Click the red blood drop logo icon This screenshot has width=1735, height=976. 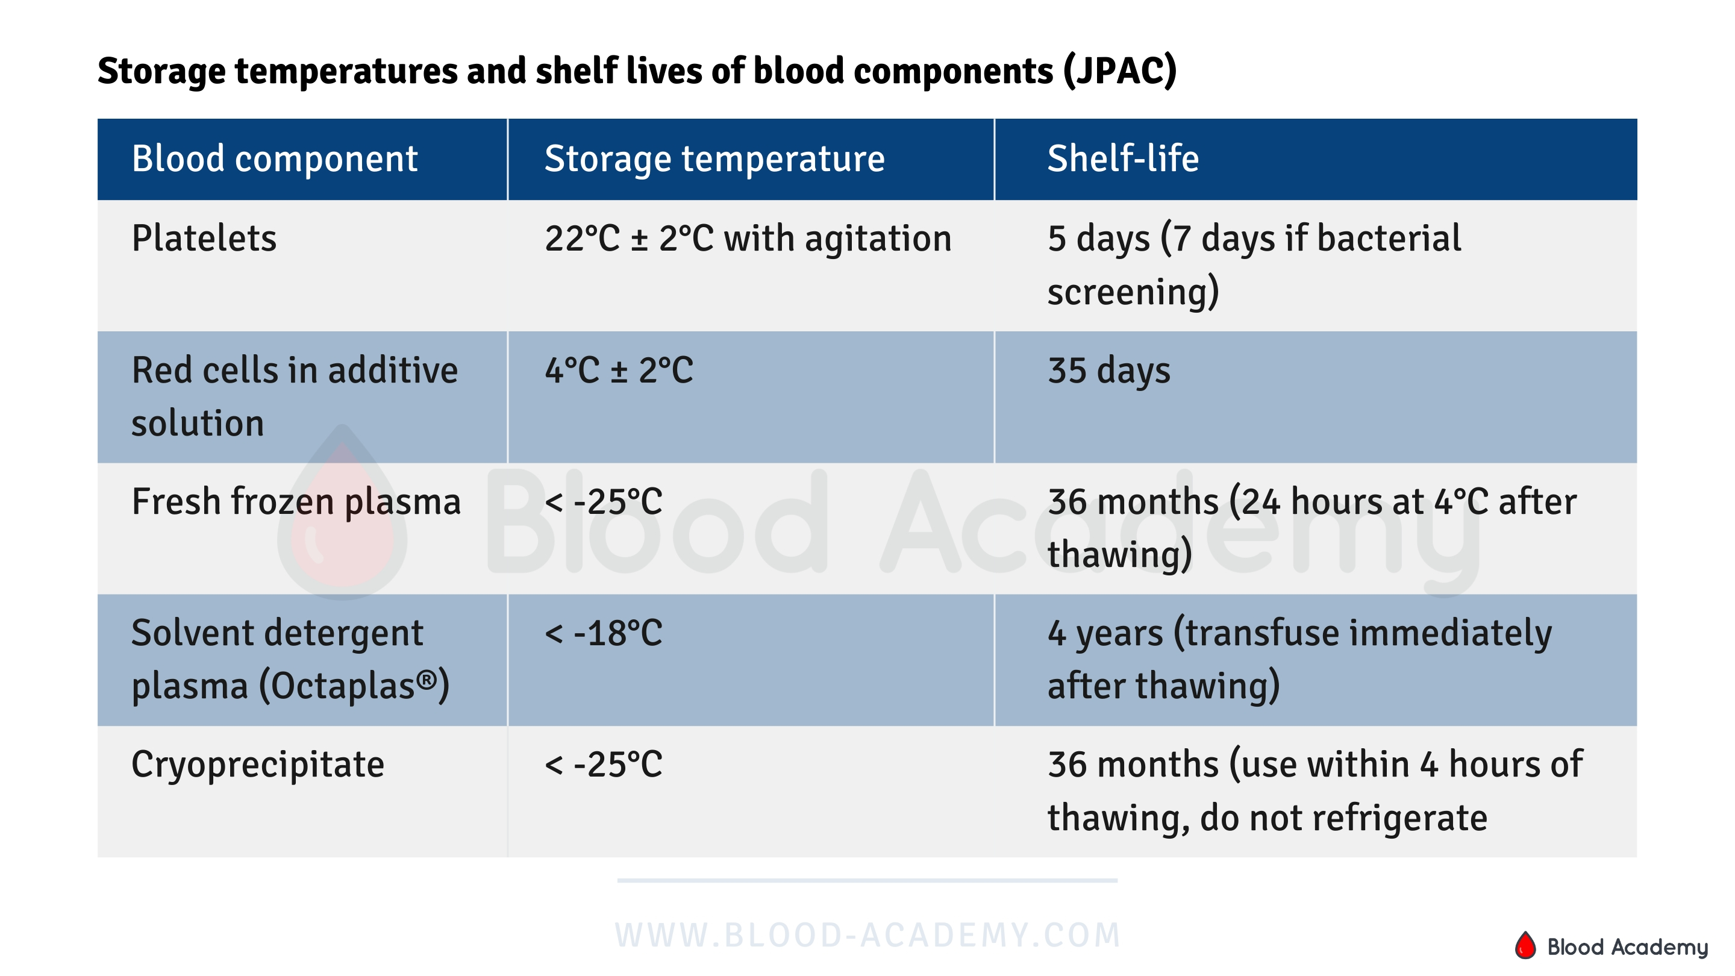point(1525,945)
